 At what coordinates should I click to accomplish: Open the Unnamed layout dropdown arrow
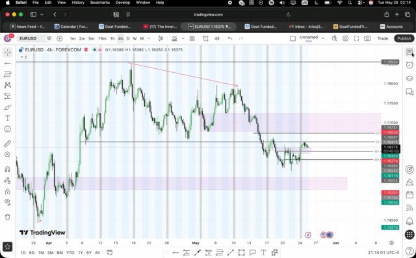(x=323, y=38)
